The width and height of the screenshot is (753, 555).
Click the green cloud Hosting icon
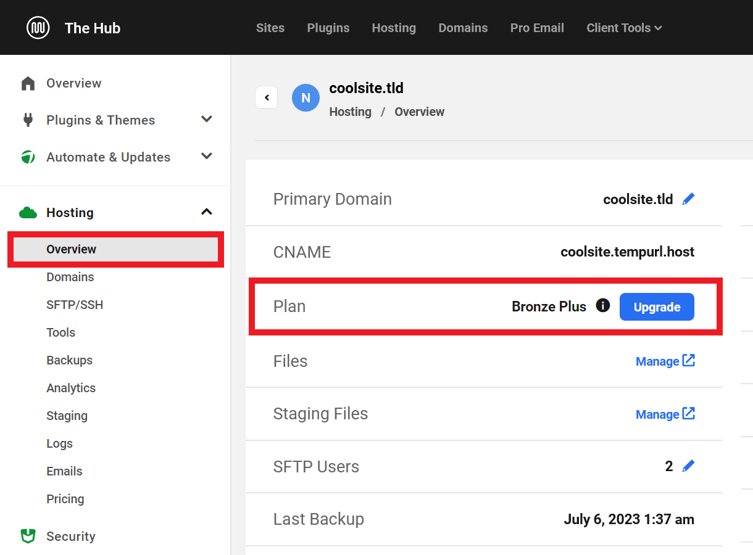(x=28, y=213)
